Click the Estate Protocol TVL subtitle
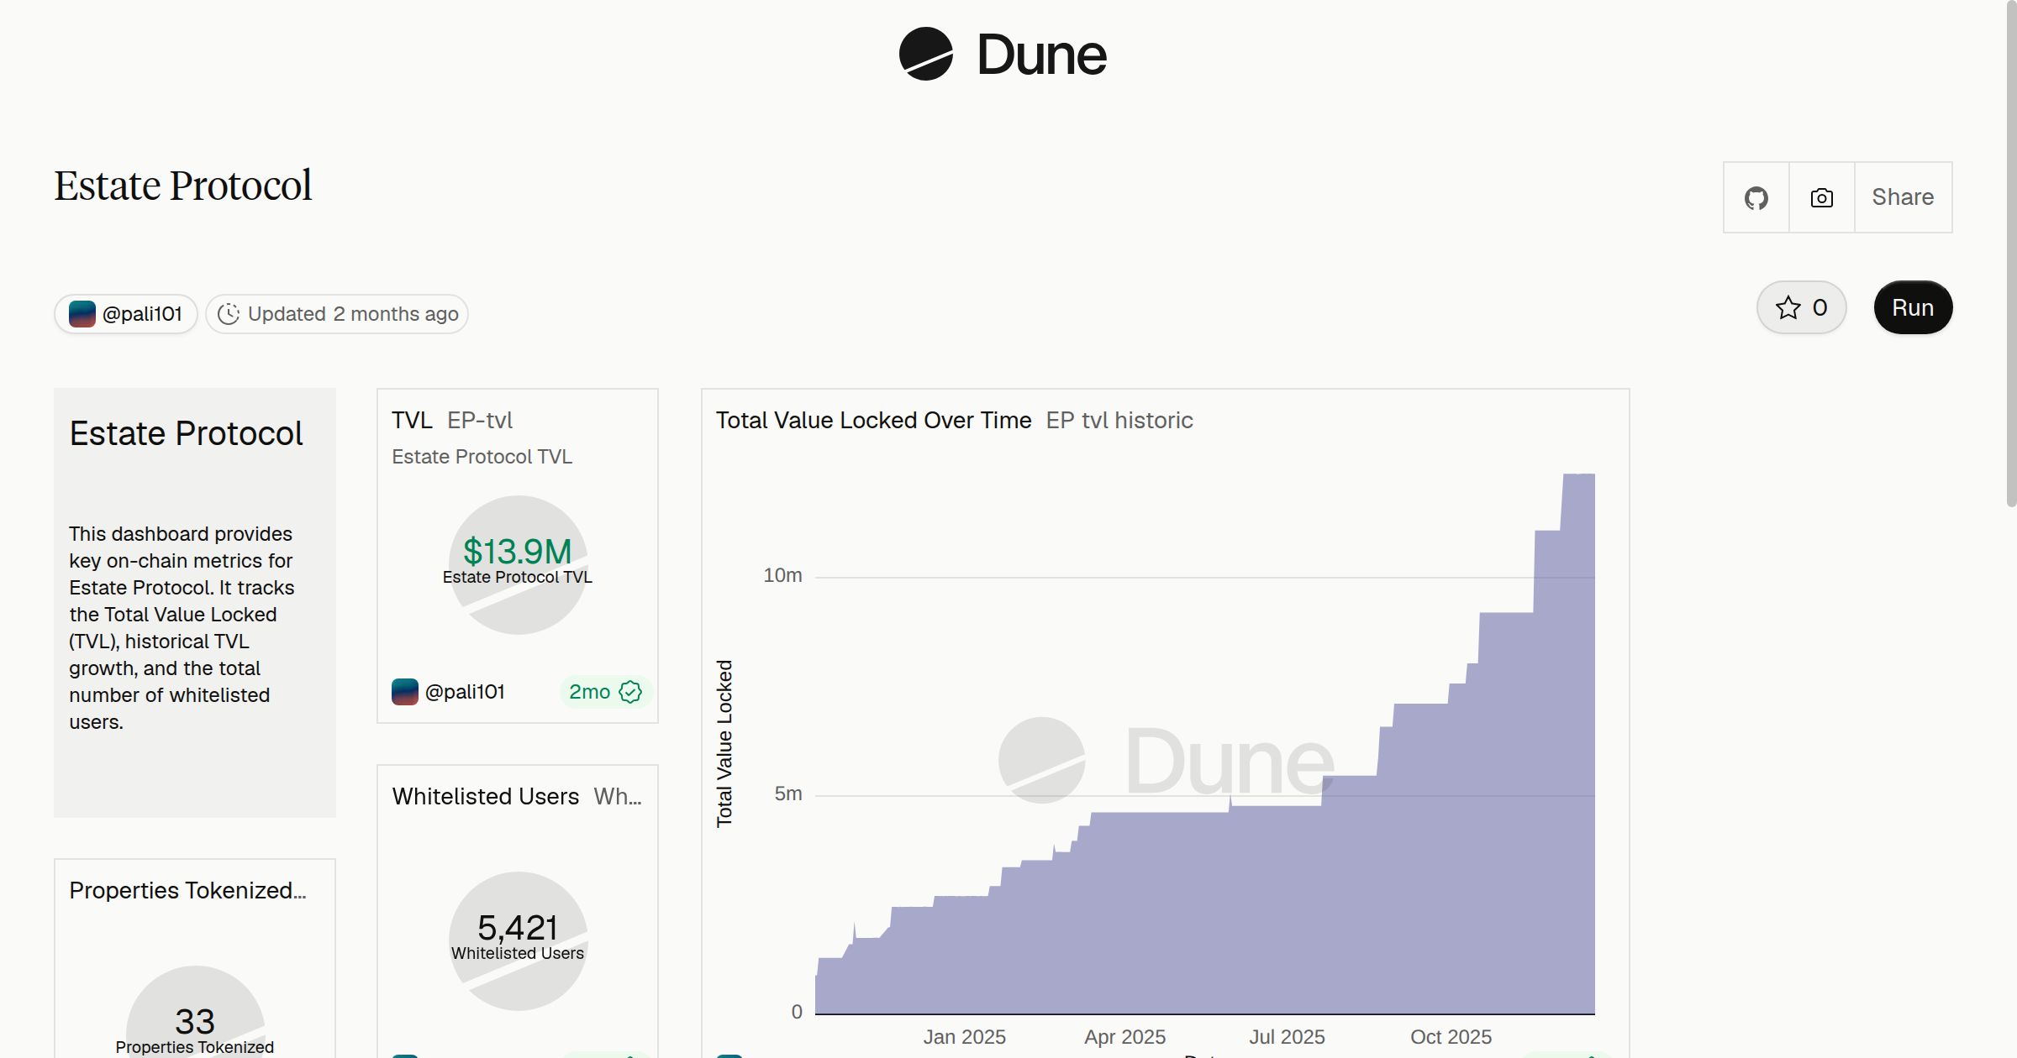 (x=482, y=457)
